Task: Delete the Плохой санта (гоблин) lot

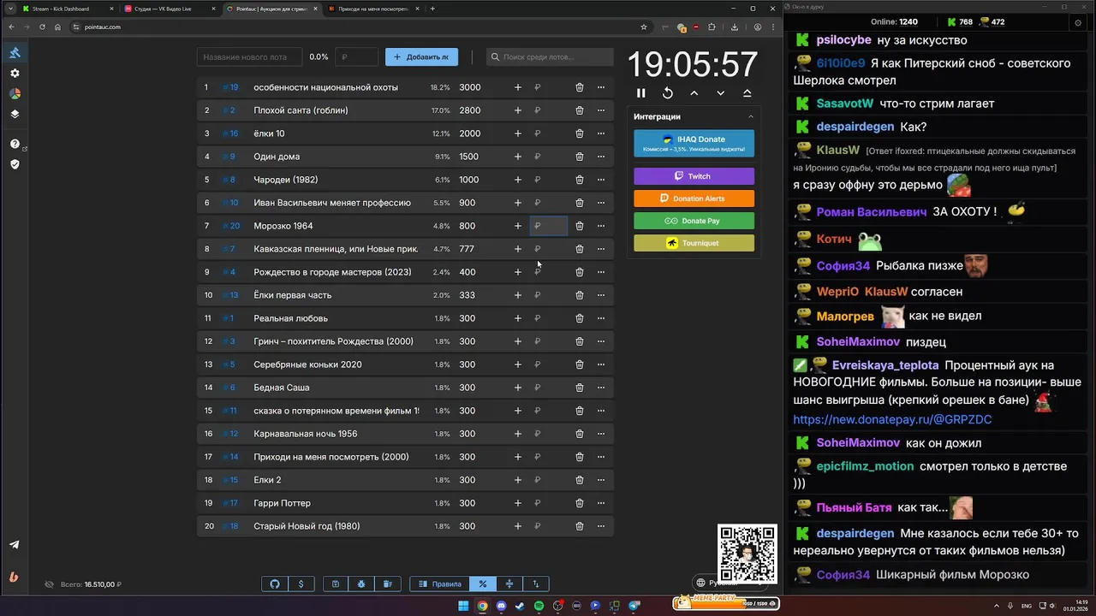Action: (580, 110)
